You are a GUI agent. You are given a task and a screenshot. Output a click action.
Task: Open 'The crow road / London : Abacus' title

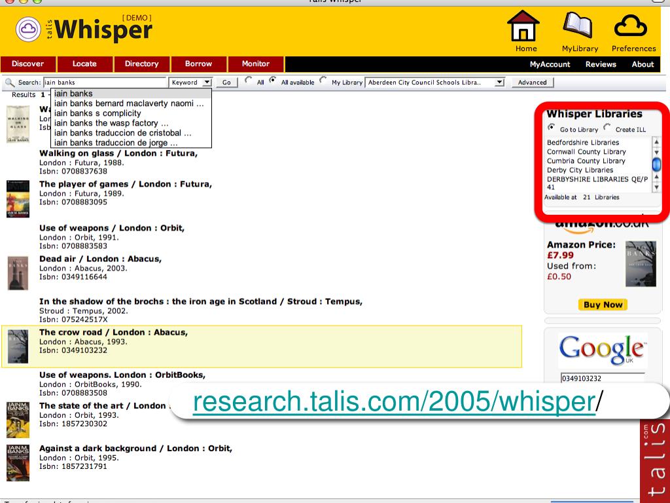tap(114, 332)
